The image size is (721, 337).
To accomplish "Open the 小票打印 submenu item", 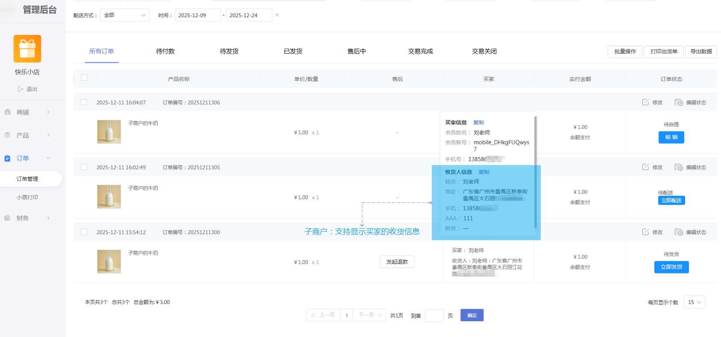I will (27, 198).
